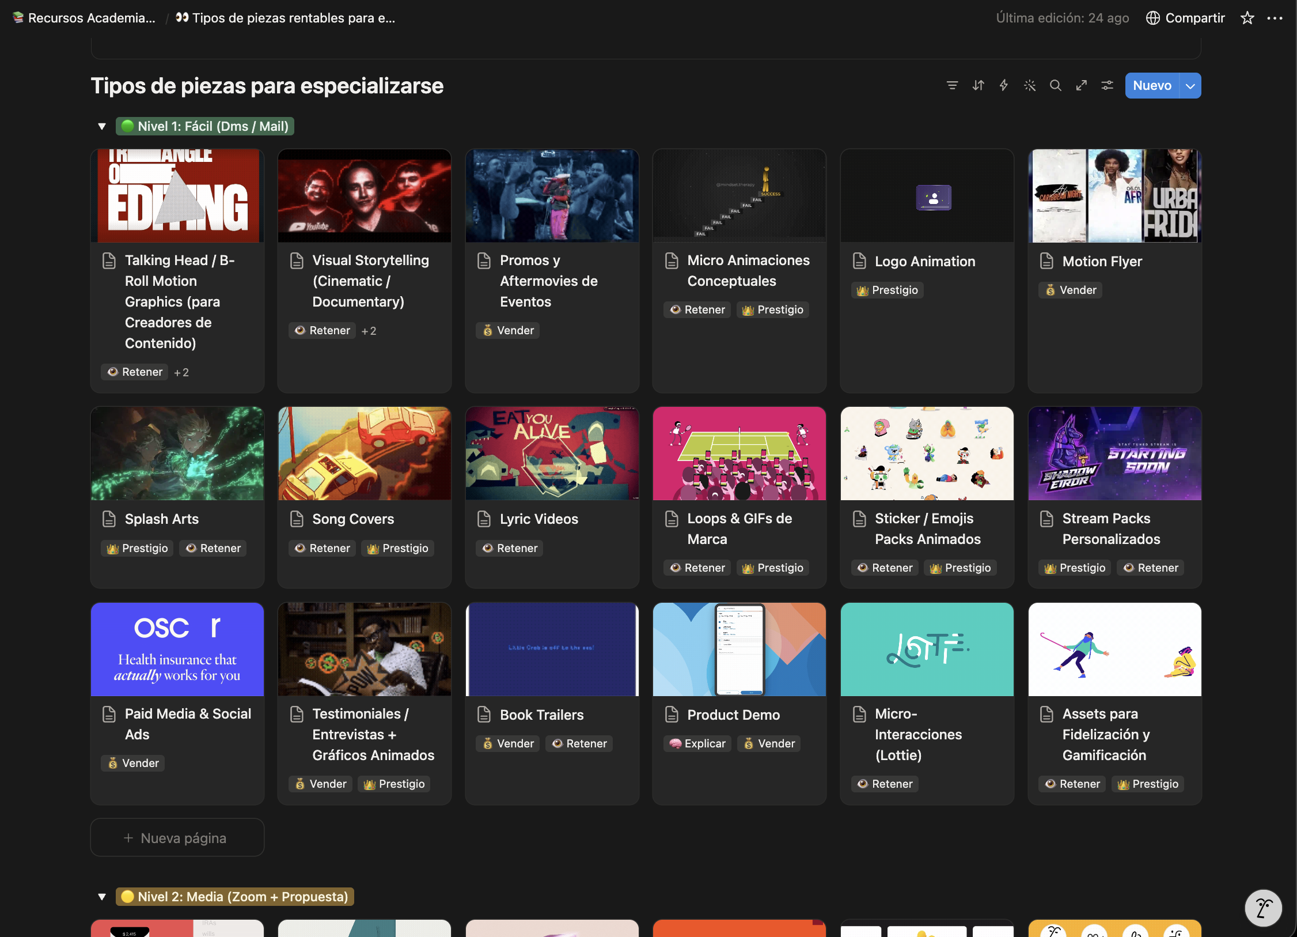Image resolution: width=1297 pixels, height=937 pixels.
Task: Open the dropdown arrow next to Nuevo
Action: tap(1190, 86)
